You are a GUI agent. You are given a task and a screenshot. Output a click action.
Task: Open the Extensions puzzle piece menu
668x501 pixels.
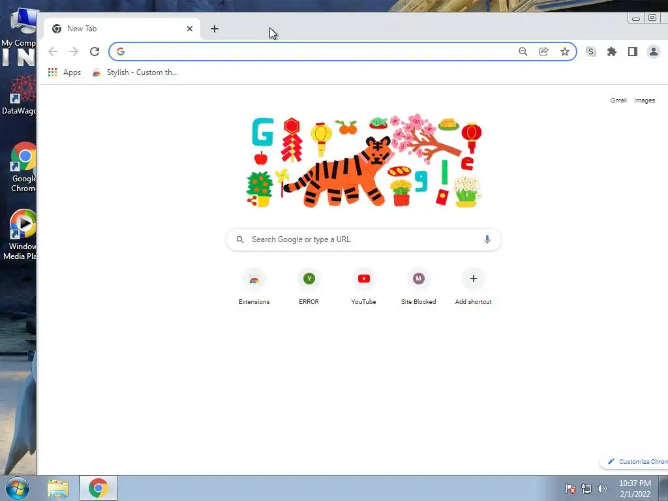(612, 52)
